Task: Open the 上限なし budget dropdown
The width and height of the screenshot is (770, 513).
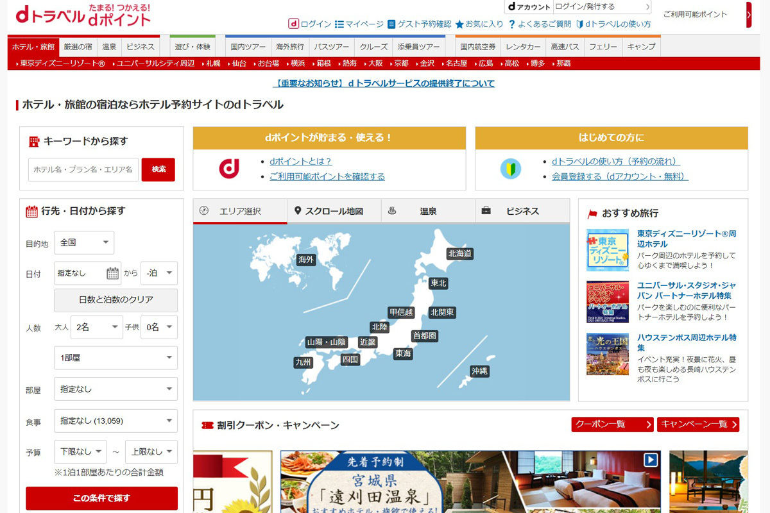Action: coord(151,451)
